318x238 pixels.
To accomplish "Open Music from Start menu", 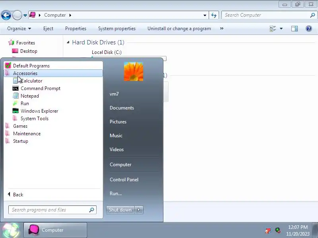I will click(116, 136).
